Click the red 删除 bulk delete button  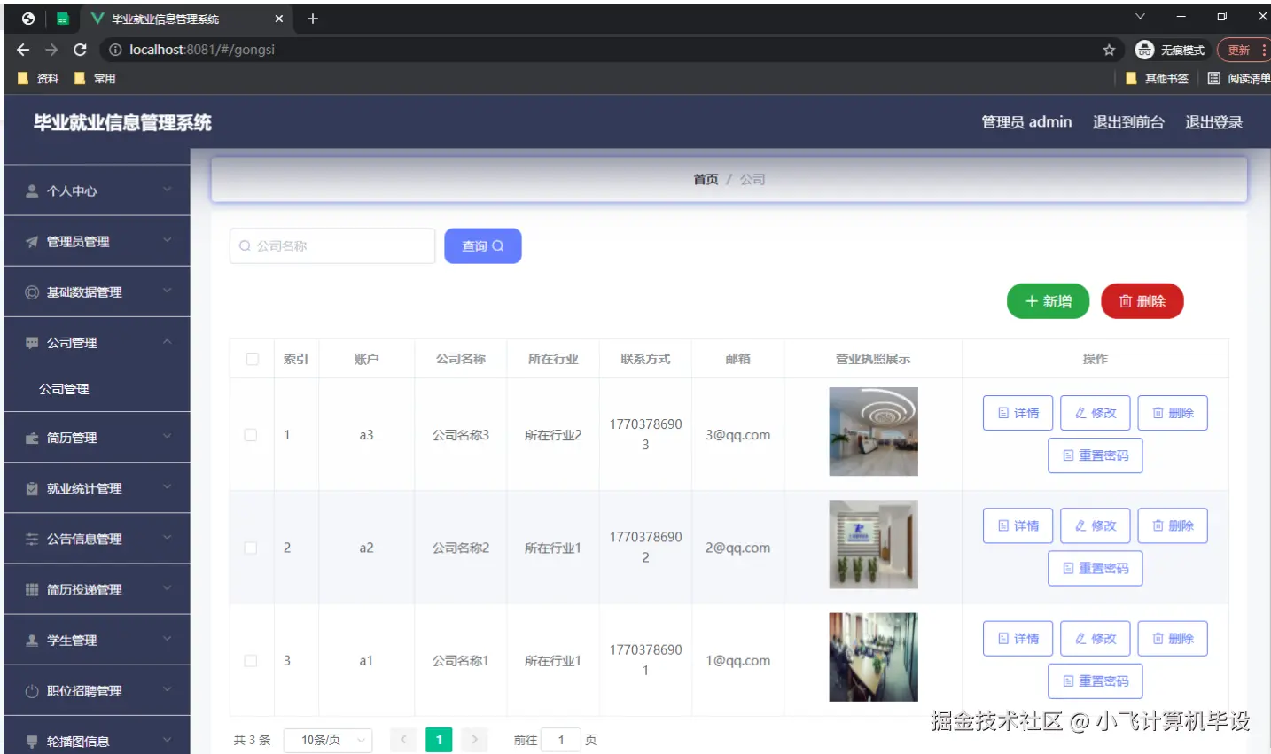click(1142, 301)
